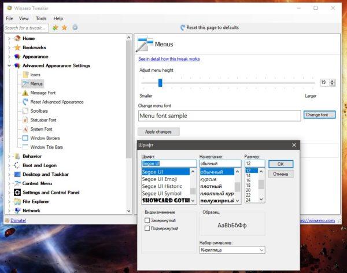Click the Home icon in the tree
The image size is (347, 273).
coord(17,38)
